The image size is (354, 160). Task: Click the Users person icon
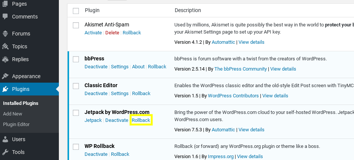5,139
